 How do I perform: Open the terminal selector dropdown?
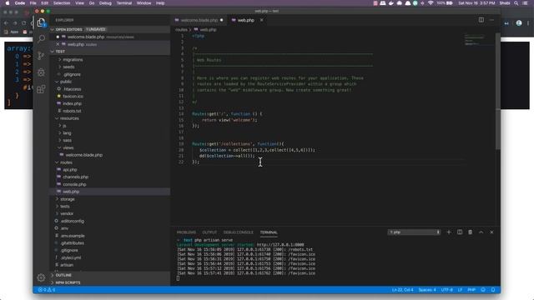414,232
